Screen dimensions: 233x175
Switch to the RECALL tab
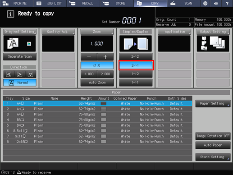(83, 3)
